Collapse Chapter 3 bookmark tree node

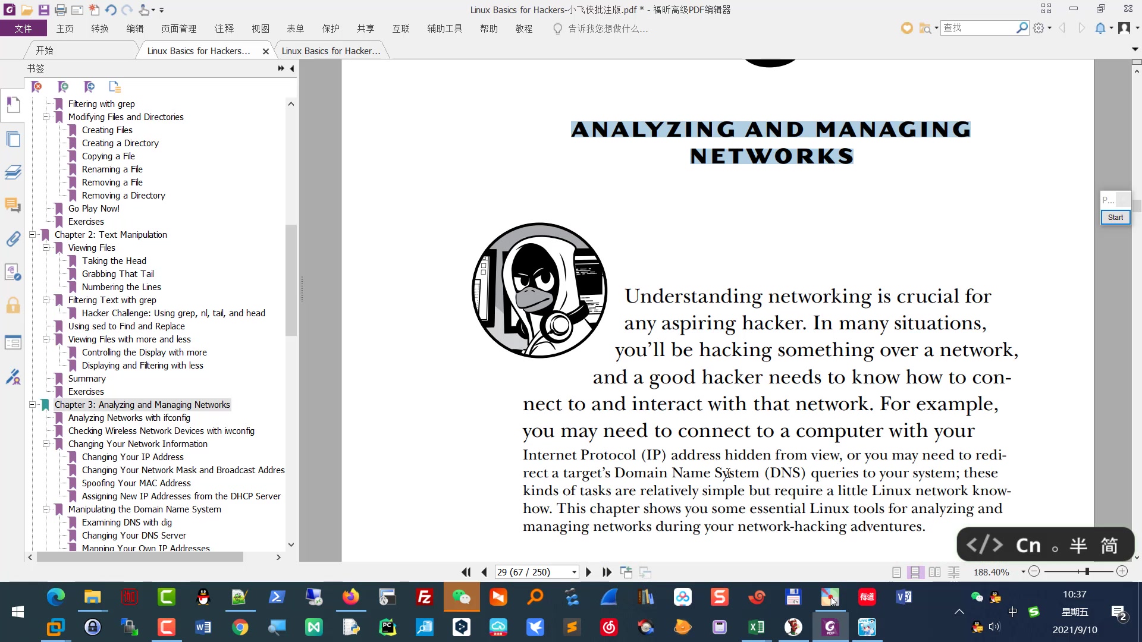(x=33, y=405)
